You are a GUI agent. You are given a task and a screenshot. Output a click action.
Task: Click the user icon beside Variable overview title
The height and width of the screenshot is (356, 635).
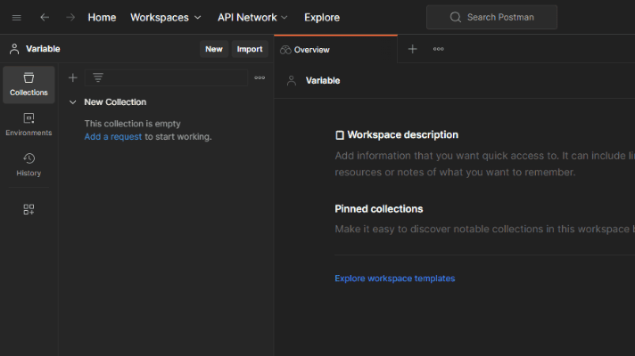click(x=292, y=80)
